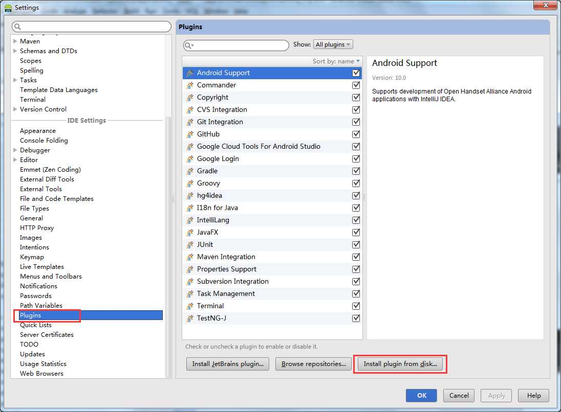Toggle the Copyright plugin checkbox
561x412 pixels.
point(356,98)
